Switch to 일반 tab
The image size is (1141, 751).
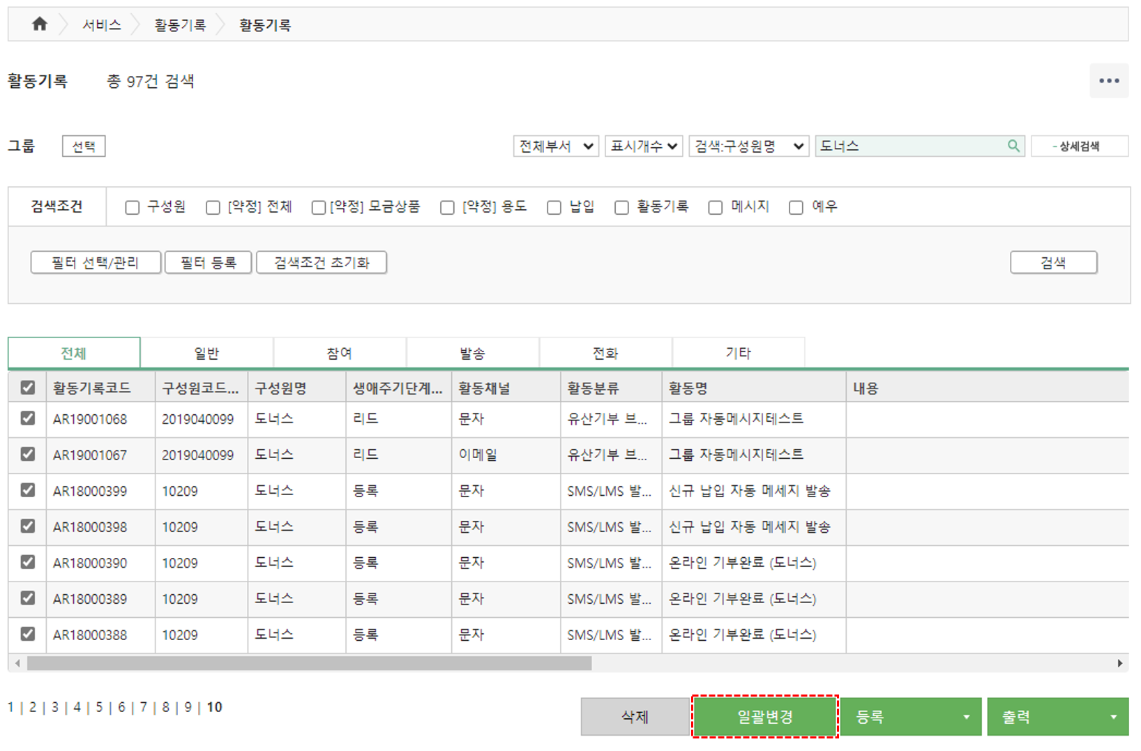(x=206, y=353)
